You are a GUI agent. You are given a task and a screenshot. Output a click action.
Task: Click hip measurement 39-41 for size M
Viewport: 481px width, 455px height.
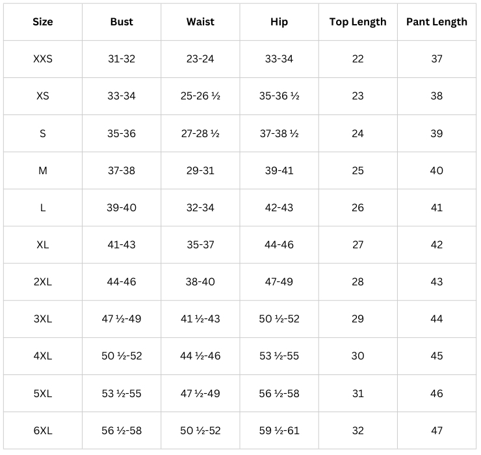coord(279,171)
